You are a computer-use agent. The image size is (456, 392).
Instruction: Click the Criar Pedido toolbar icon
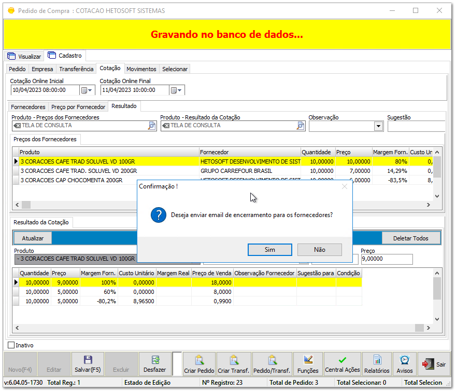[199, 360]
